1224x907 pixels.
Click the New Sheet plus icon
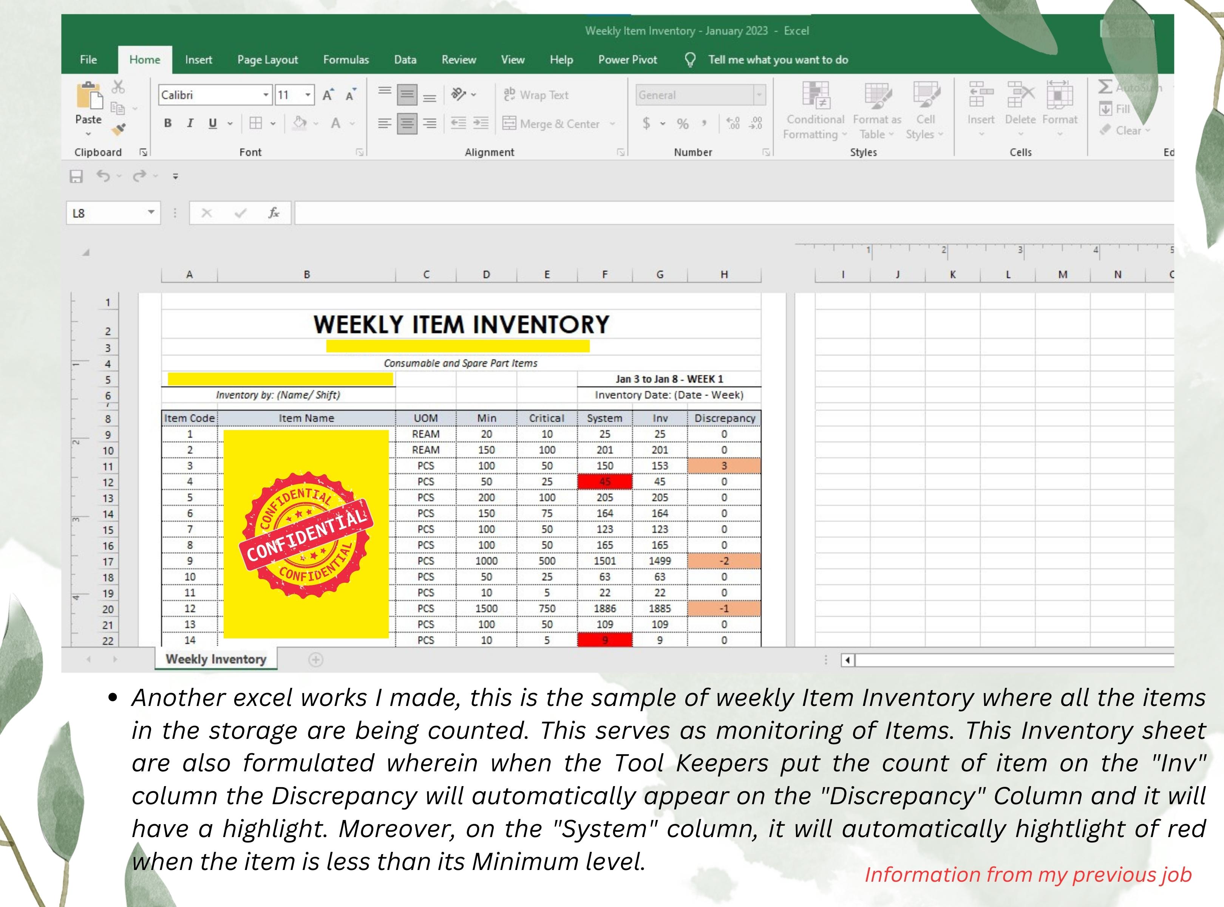coord(315,659)
